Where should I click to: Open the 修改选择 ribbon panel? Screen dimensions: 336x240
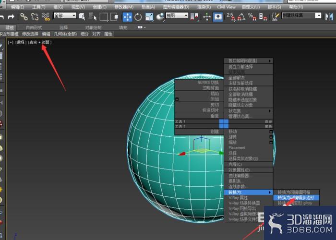pyautogui.click(x=30, y=34)
